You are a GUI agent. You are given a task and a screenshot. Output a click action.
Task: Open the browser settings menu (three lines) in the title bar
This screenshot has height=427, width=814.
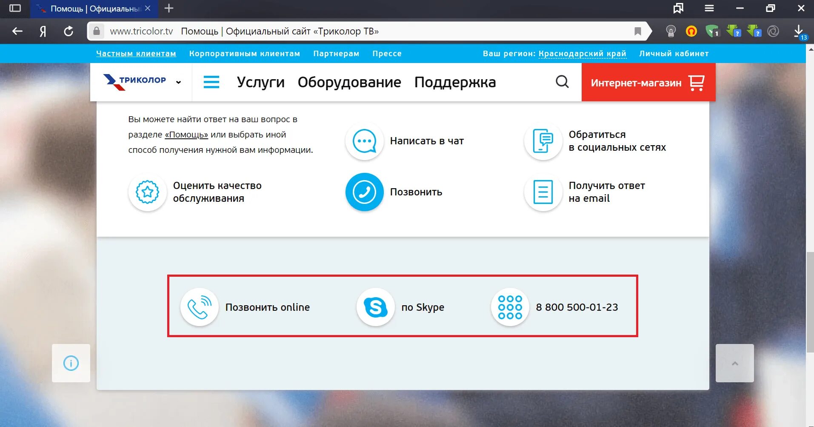[x=709, y=8]
